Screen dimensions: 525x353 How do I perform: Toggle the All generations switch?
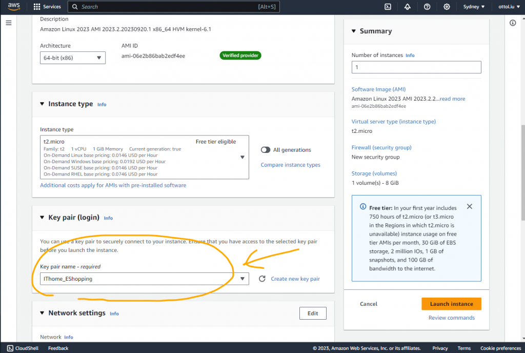(266, 150)
